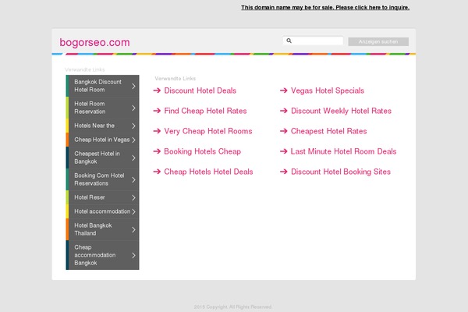Follow the Very Cheap Hotel Rooms link
468x312 pixels.
[x=208, y=131]
